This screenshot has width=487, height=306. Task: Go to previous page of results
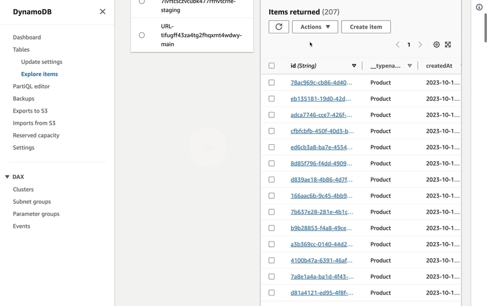398,44
